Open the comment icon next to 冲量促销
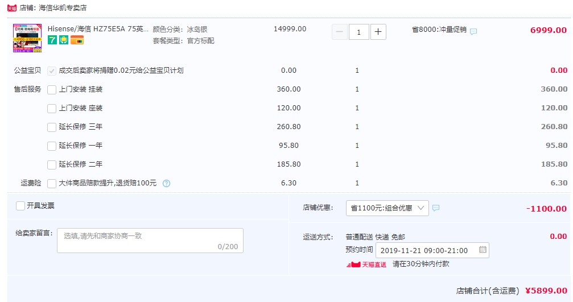This screenshot has height=302, width=573. tap(473, 32)
